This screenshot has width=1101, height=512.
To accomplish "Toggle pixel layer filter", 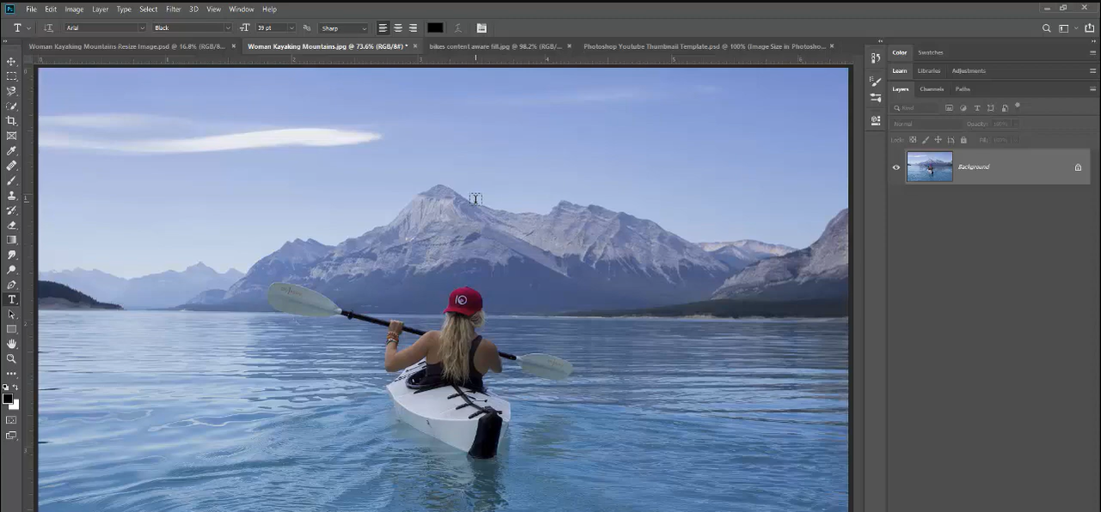I will (949, 108).
